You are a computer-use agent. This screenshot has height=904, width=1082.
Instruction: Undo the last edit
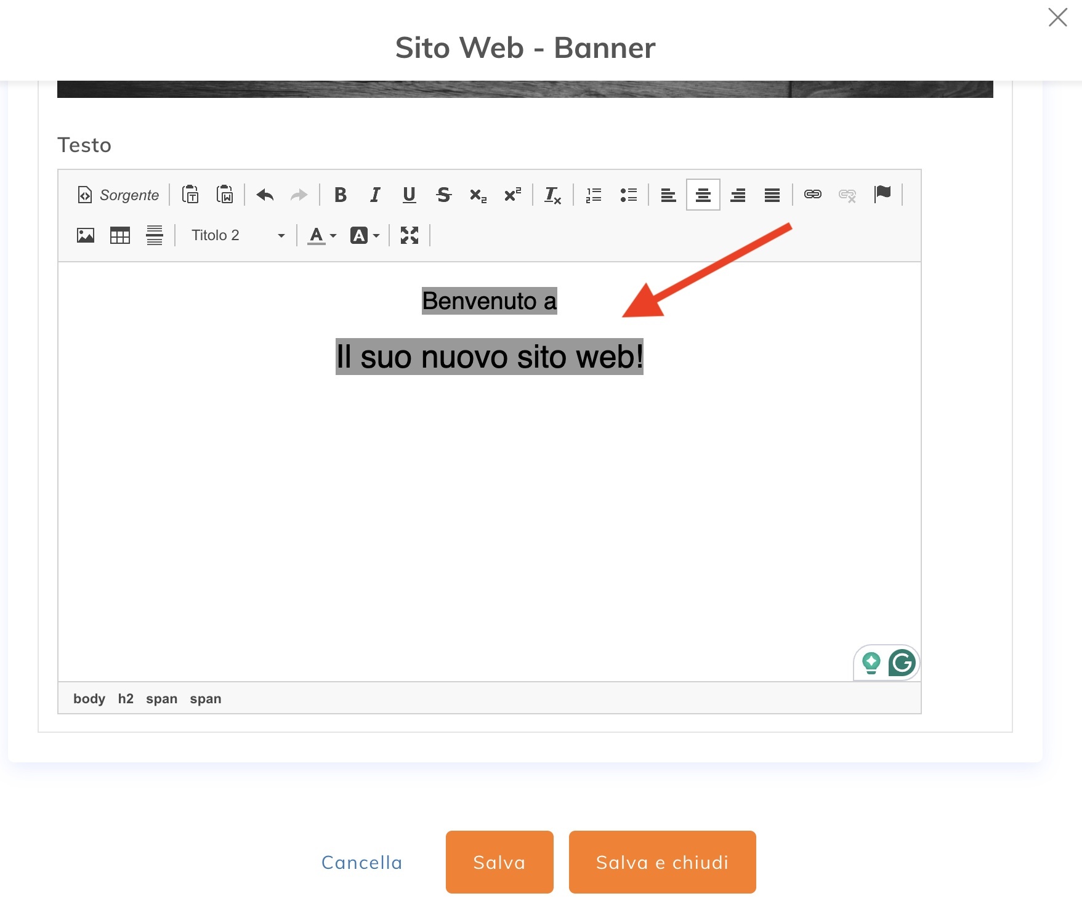point(265,195)
